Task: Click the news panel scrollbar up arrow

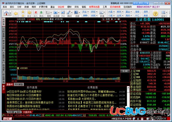Action: [x=128, y=88]
